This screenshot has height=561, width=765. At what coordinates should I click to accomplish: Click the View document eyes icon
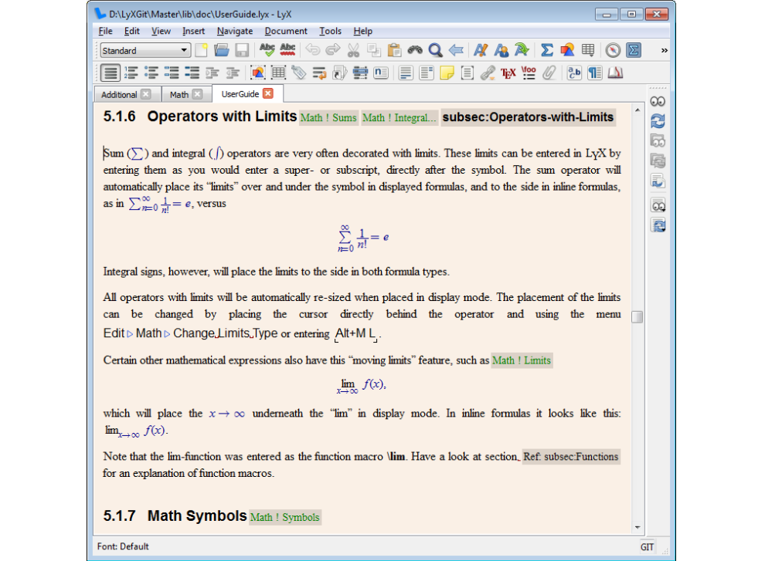[658, 102]
